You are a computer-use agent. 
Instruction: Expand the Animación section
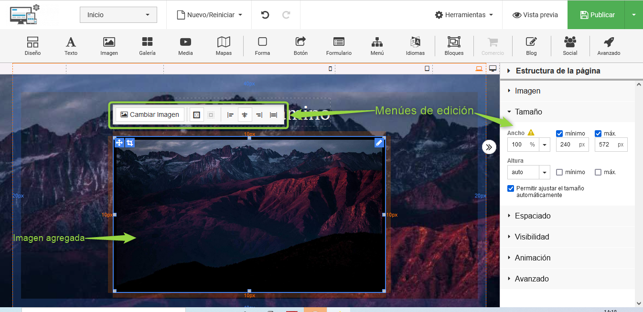(x=532, y=258)
